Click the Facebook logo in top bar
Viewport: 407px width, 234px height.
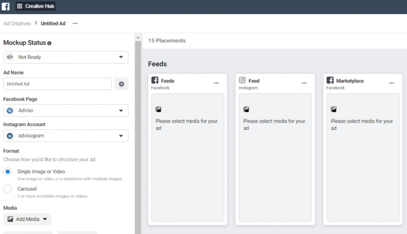pyautogui.click(x=7, y=7)
